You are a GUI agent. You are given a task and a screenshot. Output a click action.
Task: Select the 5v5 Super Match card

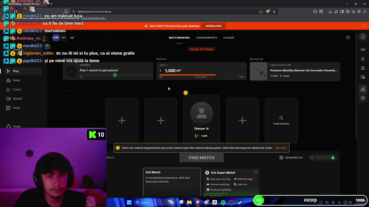tap(231, 183)
